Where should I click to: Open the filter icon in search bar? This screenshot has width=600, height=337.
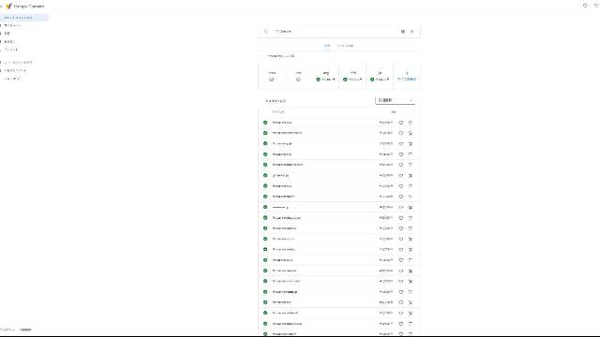[403, 31]
